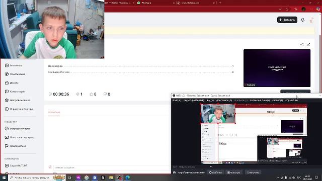Open the Редактировать menu in OBS
Image resolution: width=322 pixels, height=181 pixels.
[194, 101]
